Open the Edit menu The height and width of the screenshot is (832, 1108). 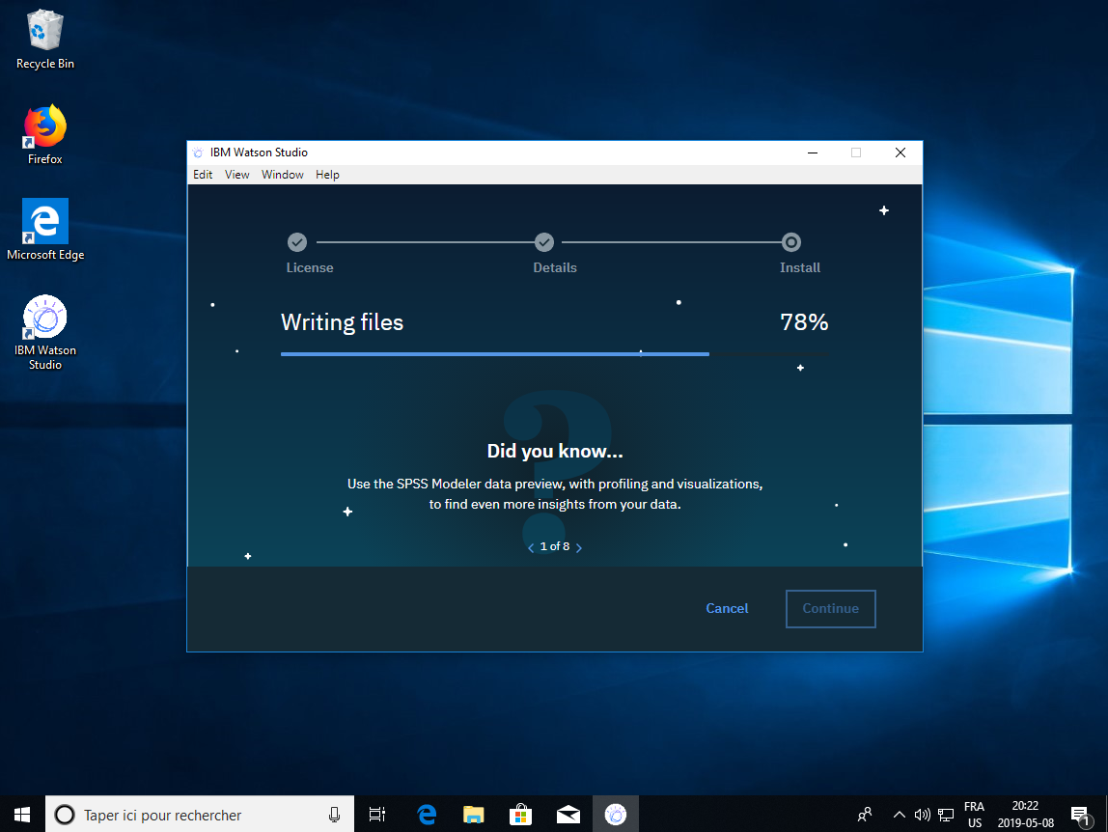[x=203, y=175]
